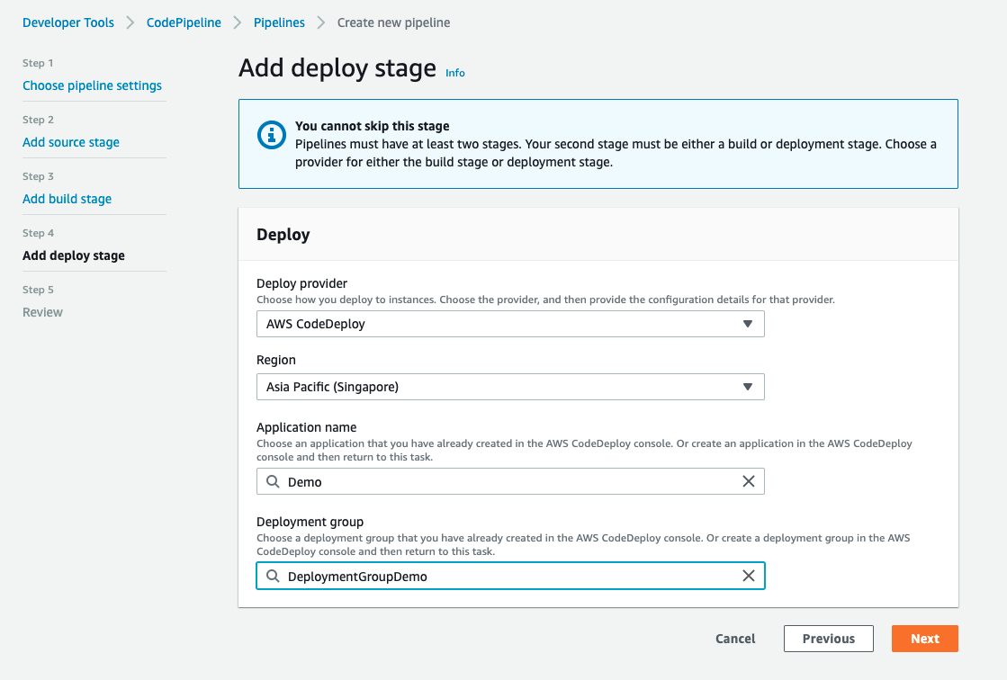Screen dimensions: 1007x680
Task: Open the Info link beside the heading
Action: coord(455,73)
